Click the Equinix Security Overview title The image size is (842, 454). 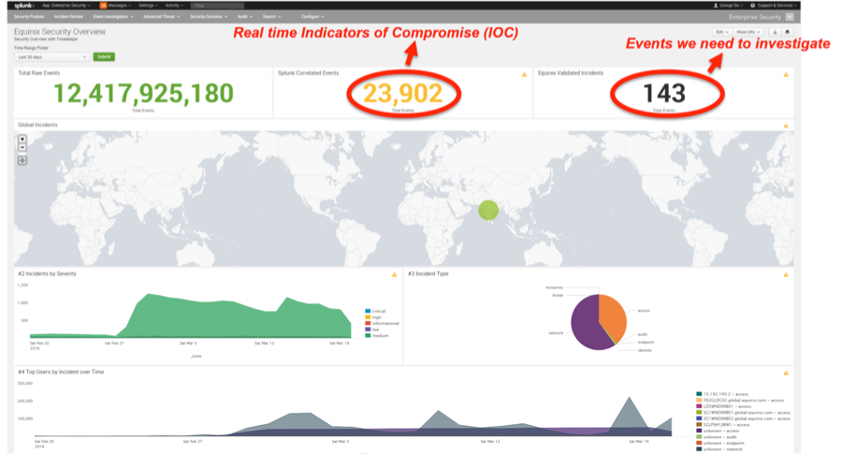click(60, 32)
